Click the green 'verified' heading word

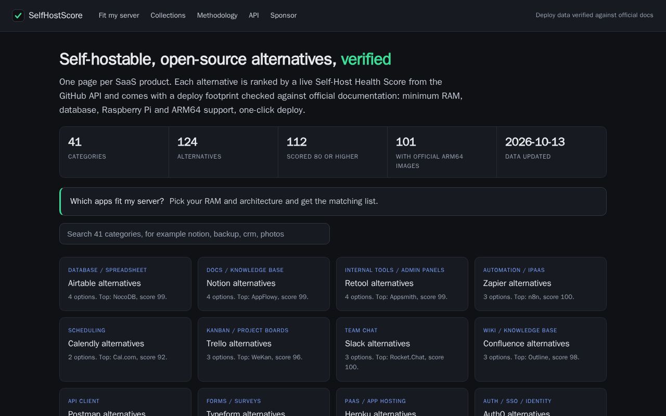pos(366,59)
